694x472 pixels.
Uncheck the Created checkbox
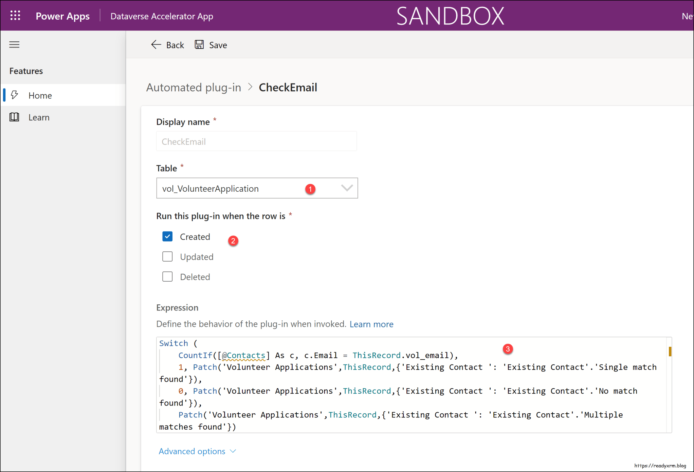pyautogui.click(x=167, y=236)
